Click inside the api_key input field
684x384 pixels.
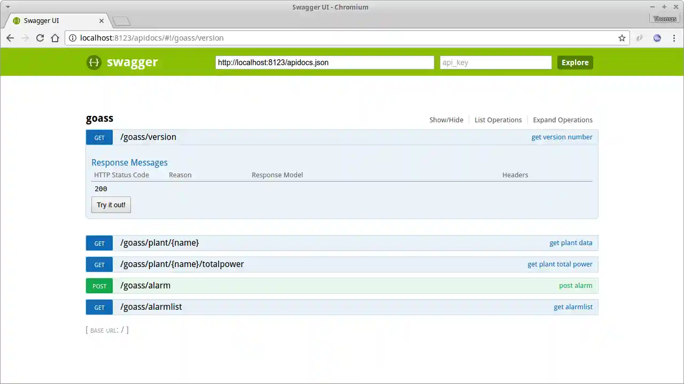[495, 62]
